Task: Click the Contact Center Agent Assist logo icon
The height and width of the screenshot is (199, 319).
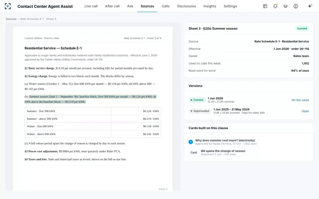Action: 8,6
